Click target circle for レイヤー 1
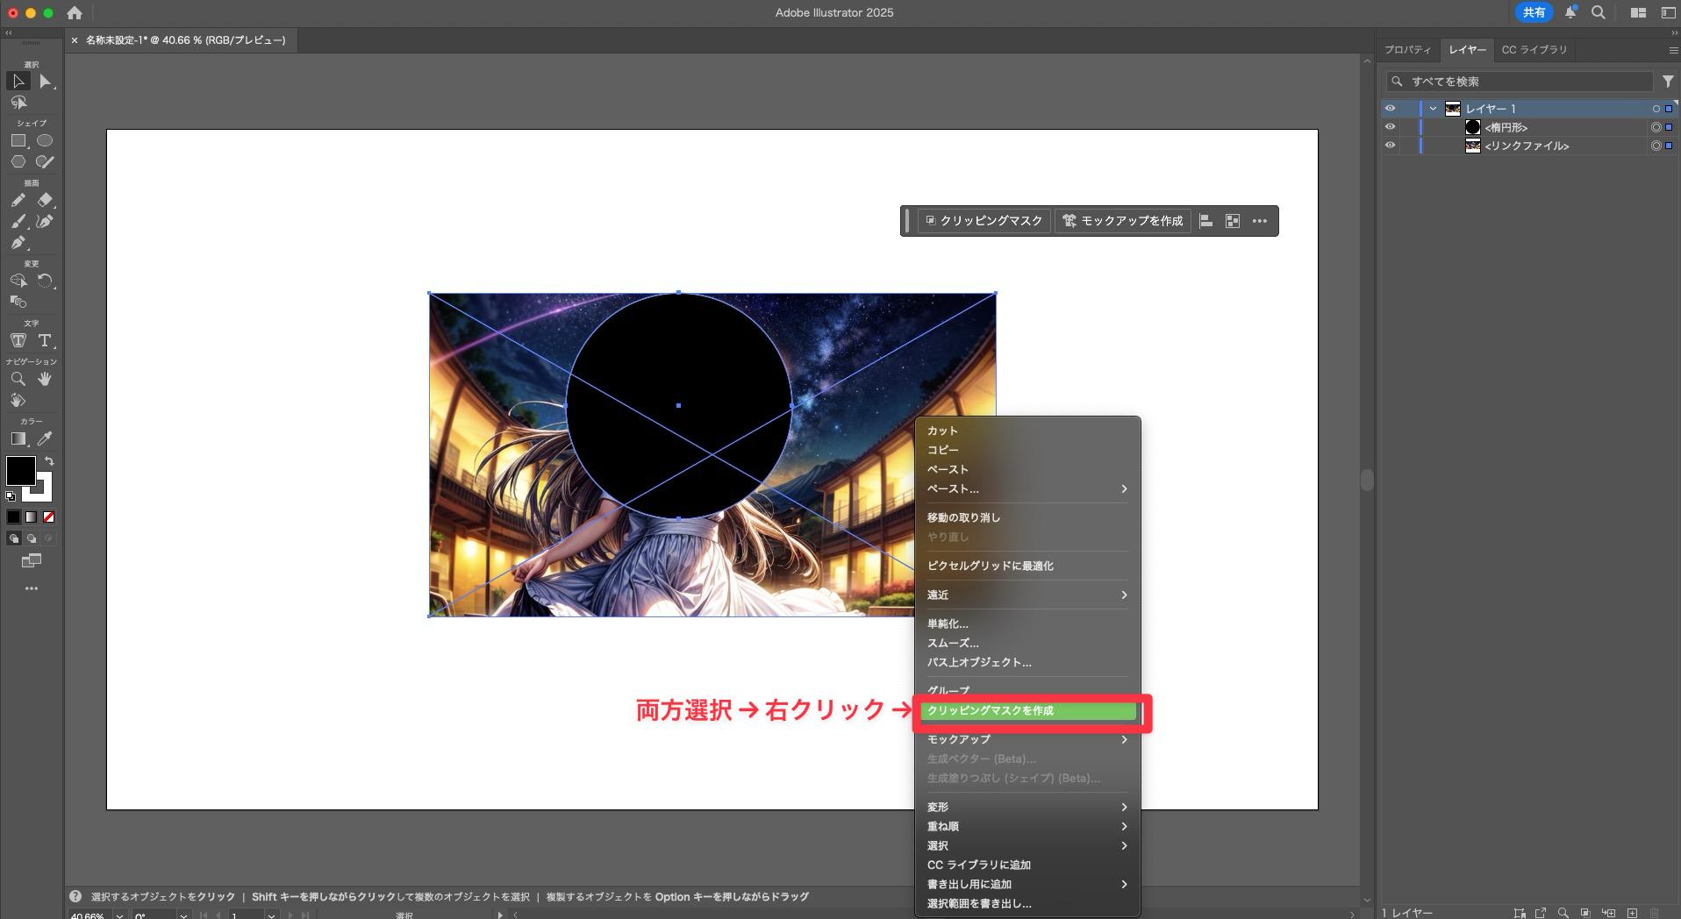 (1656, 109)
